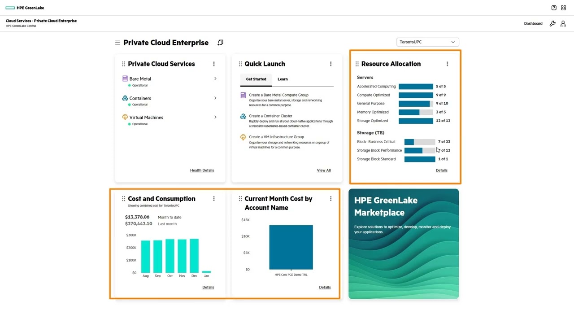Viewport: 574px width, 323px height.
Task: Click the Jan bar in cost chart
Action: click(206, 272)
